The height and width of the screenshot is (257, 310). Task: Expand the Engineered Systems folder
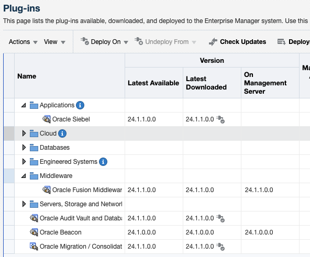point(24,162)
